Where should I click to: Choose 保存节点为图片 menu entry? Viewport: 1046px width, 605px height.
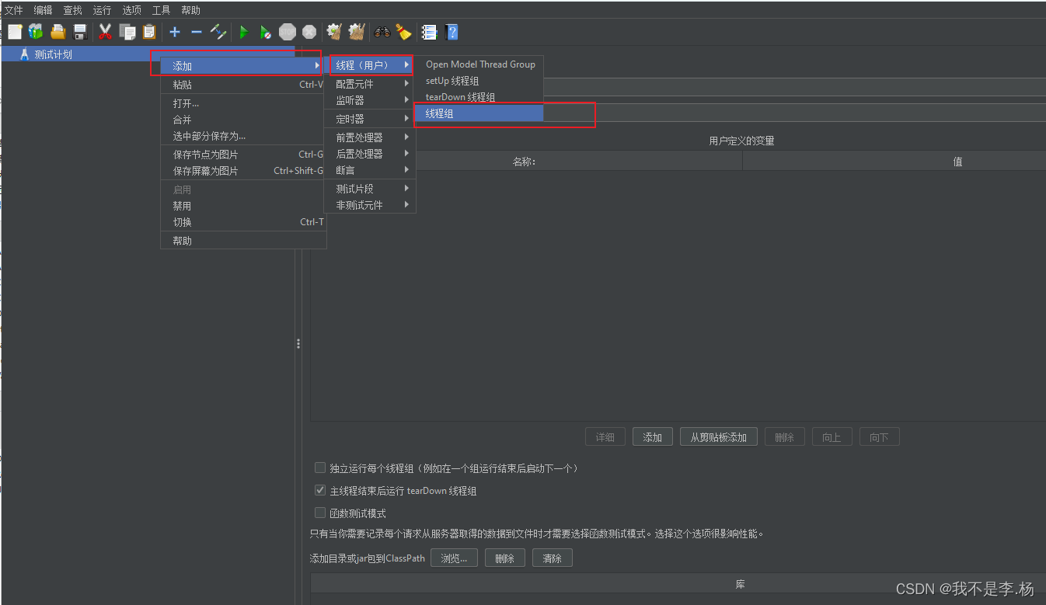click(243, 155)
